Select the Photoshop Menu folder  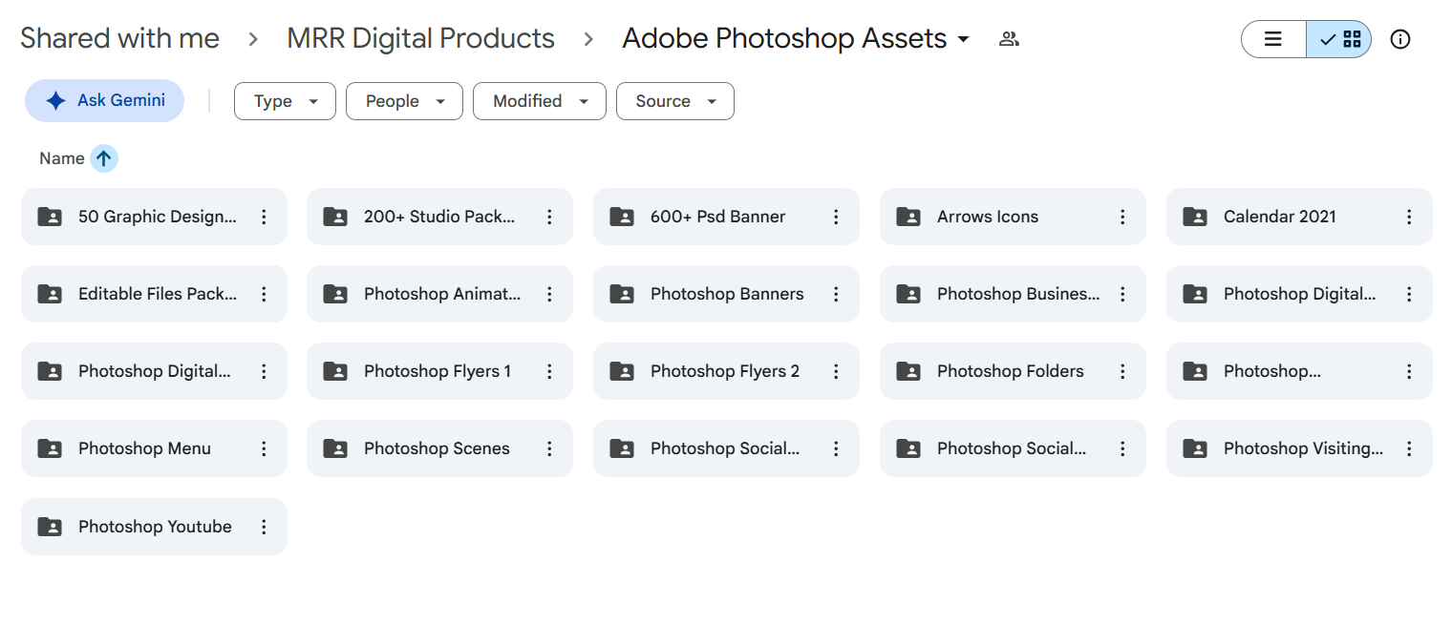pyautogui.click(x=154, y=448)
